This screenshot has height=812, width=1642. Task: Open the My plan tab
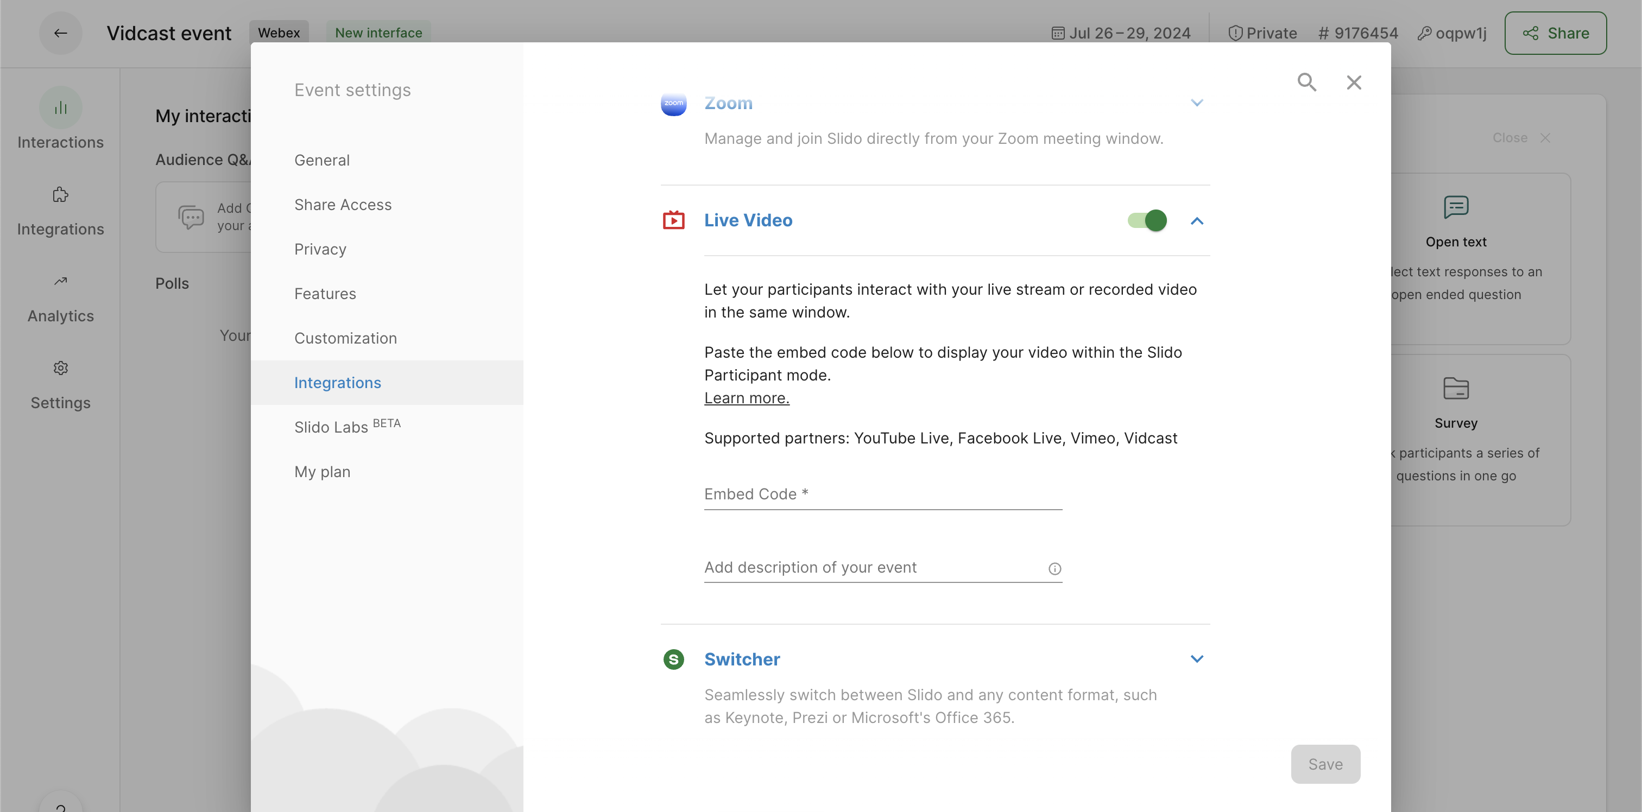click(x=387, y=472)
